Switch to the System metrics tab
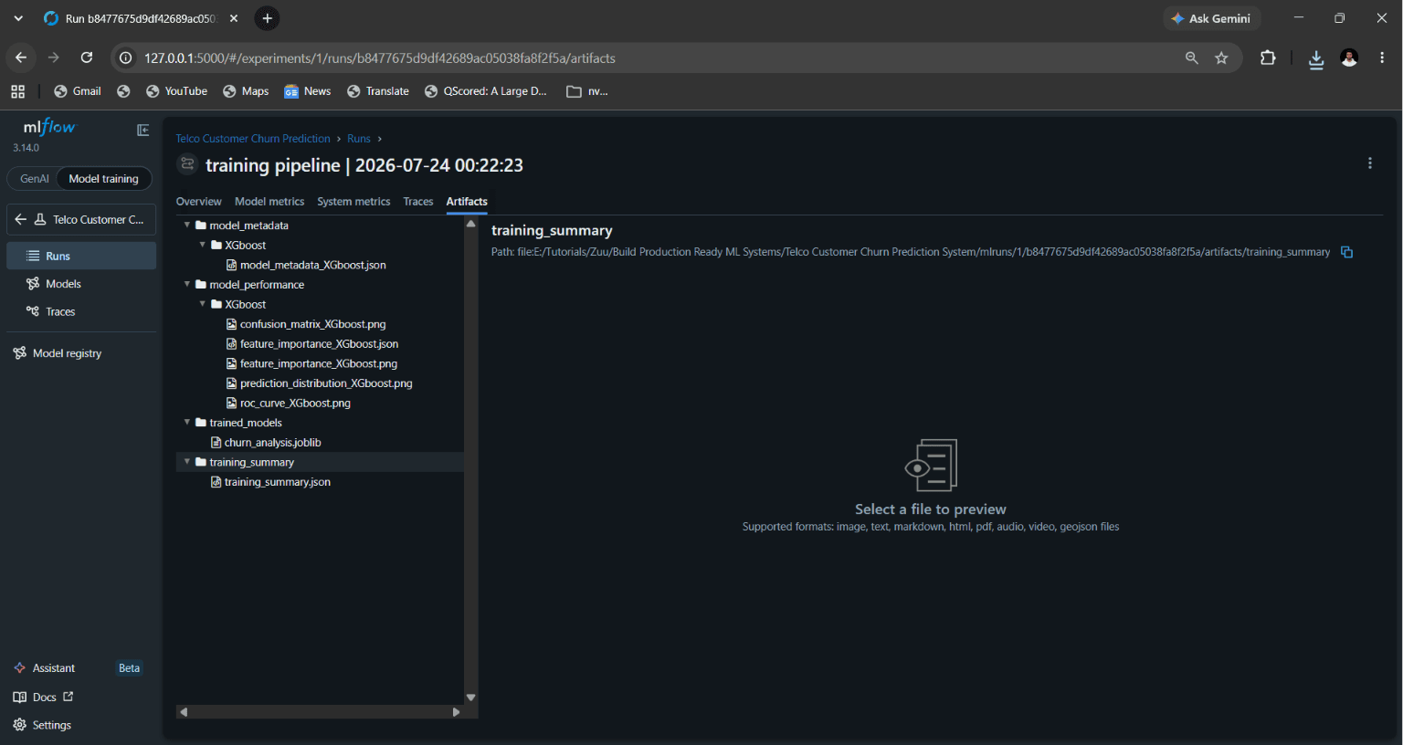The image size is (1403, 745). pyautogui.click(x=353, y=202)
